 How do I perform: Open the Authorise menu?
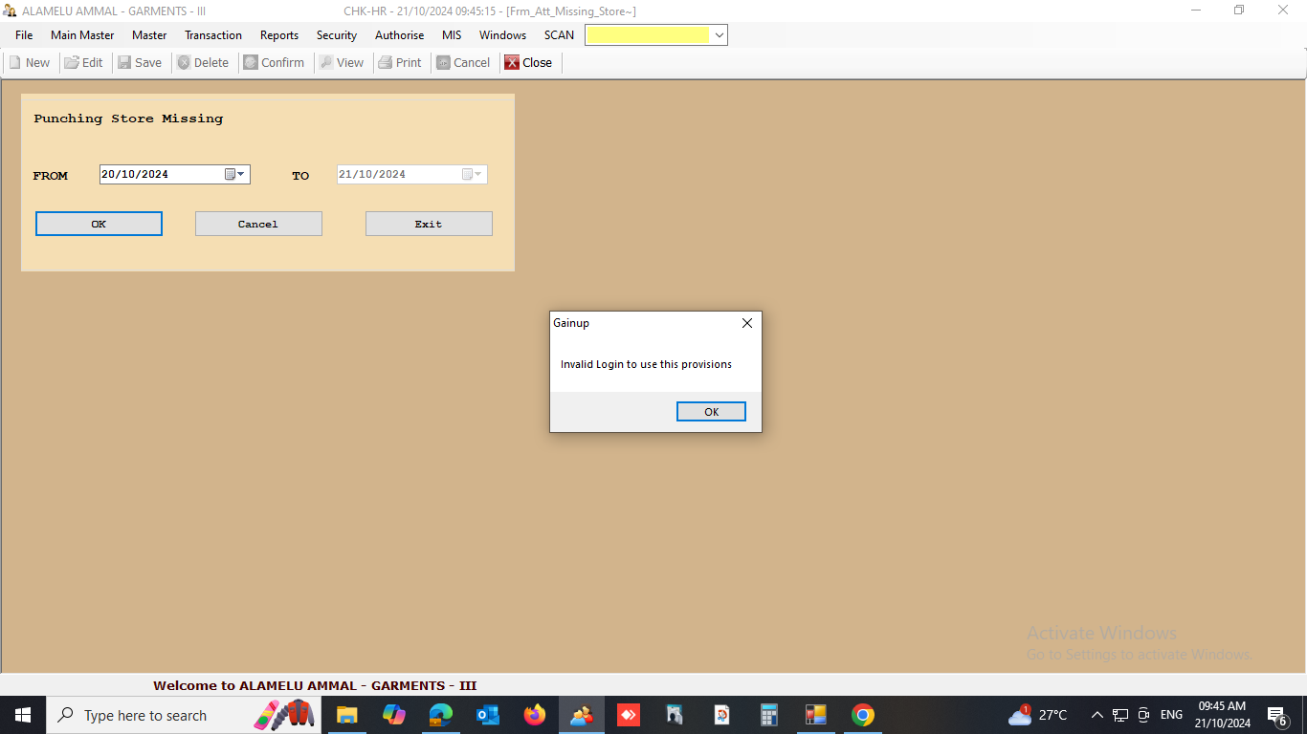[x=399, y=35]
